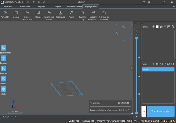The height and width of the screenshot is (123, 176).
Task: Activate the Échelle scale tool
Action: click(x=4, y=79)
